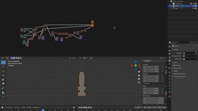Screen dimensions: 198x111
Task: Open the Object properties tab icon
Action: 170,72
